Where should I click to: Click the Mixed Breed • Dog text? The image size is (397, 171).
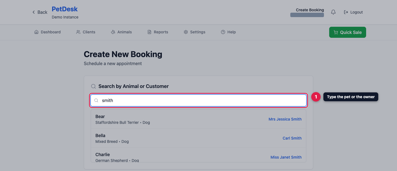[112, 141]
